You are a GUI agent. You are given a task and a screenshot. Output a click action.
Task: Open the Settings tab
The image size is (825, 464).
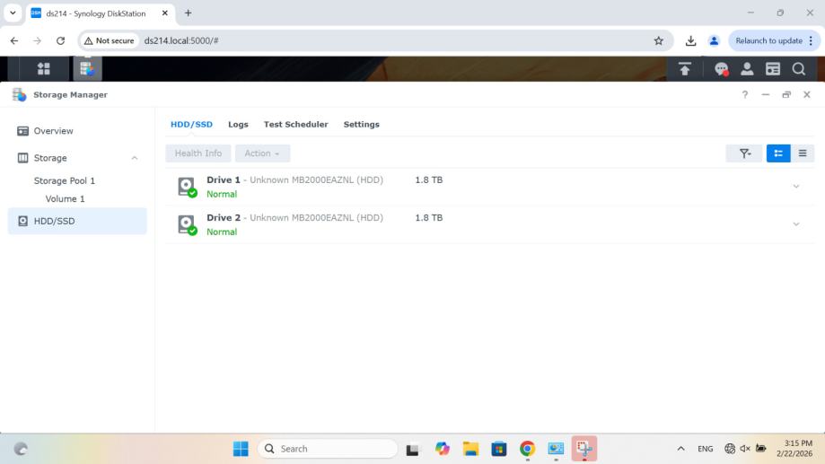point(362,125)
